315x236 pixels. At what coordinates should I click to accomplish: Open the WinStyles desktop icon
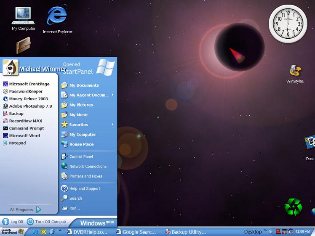click(x=295, y=74)
